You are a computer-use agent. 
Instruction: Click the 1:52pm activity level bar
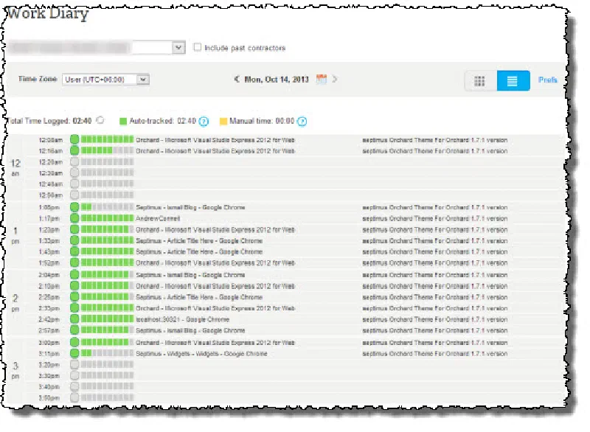point(107,262)
